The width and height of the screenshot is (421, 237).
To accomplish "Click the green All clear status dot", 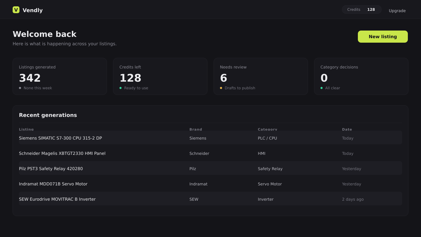I will coord(322,88).
